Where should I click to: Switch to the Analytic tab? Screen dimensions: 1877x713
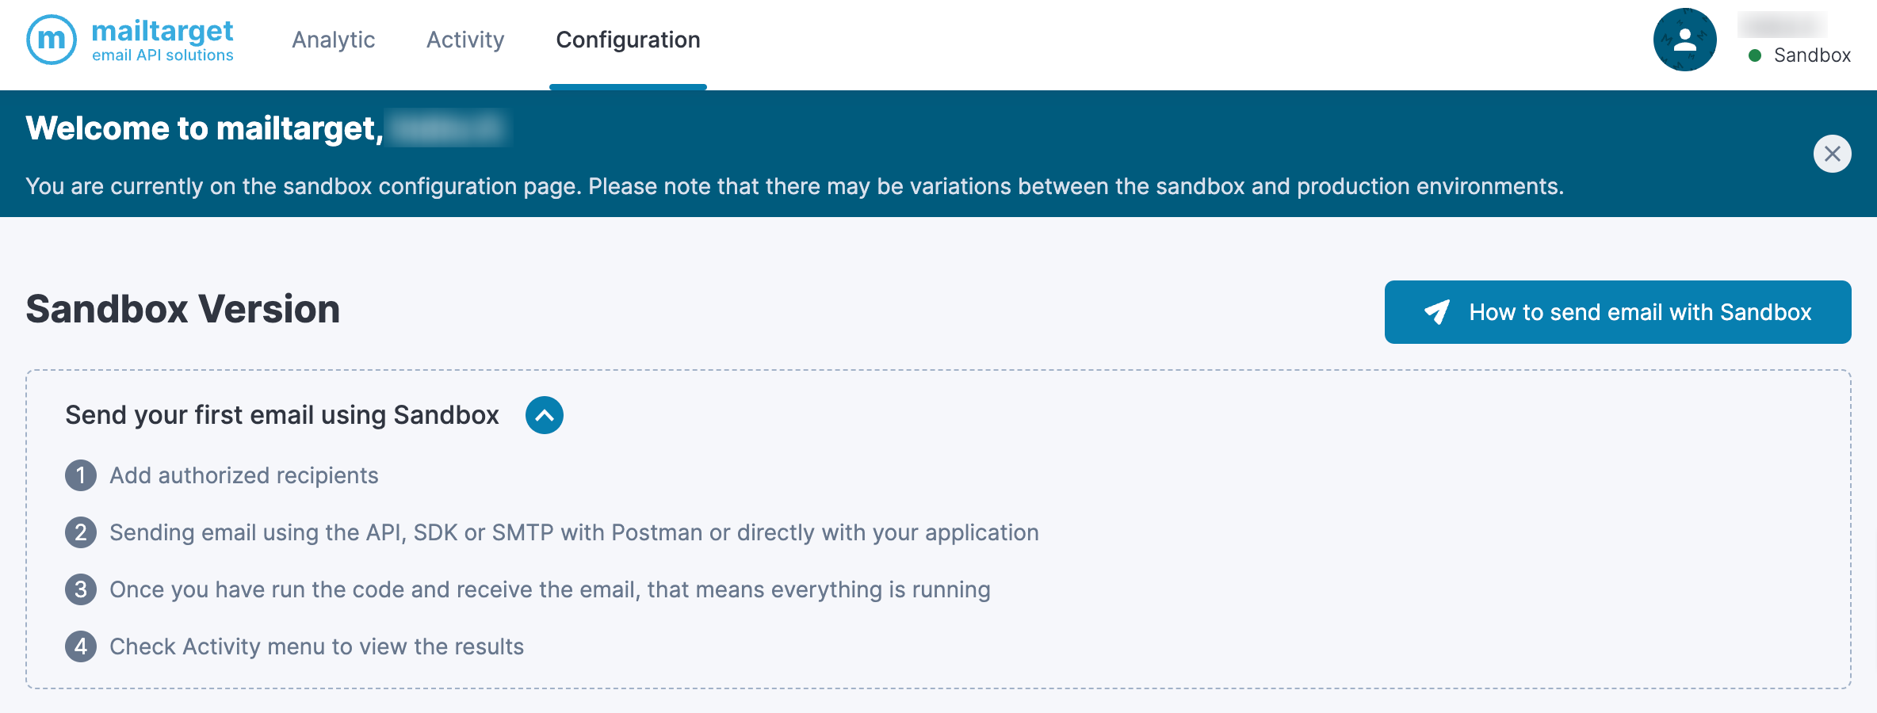(333, 40)
